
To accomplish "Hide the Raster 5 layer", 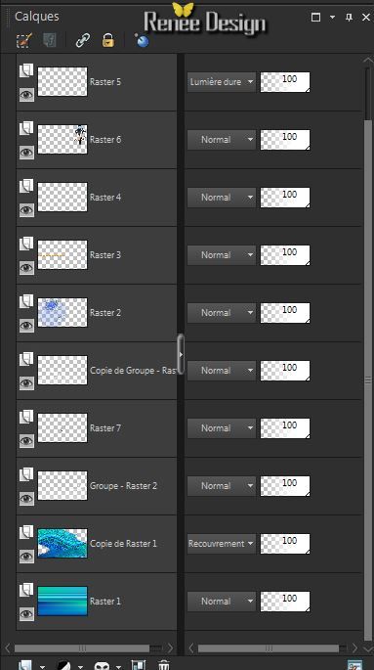I will point(26,95).
